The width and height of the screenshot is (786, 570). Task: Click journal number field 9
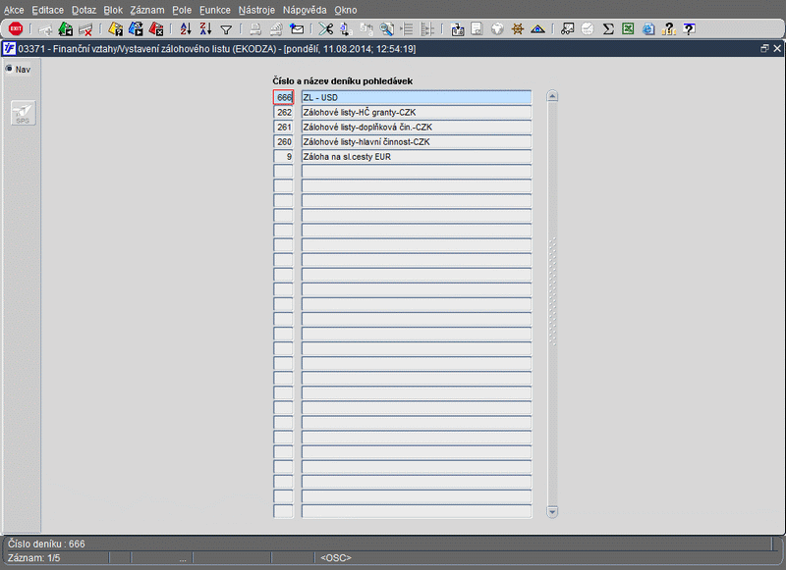pyautogui.click(x=283, y=156)
